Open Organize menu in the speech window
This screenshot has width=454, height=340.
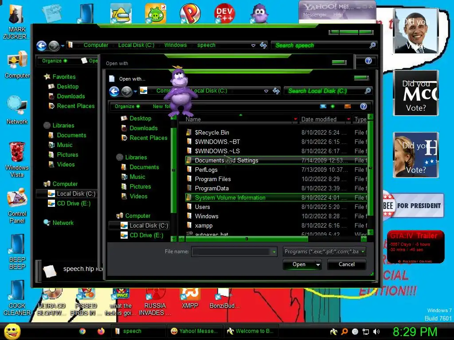click(55, 61)
